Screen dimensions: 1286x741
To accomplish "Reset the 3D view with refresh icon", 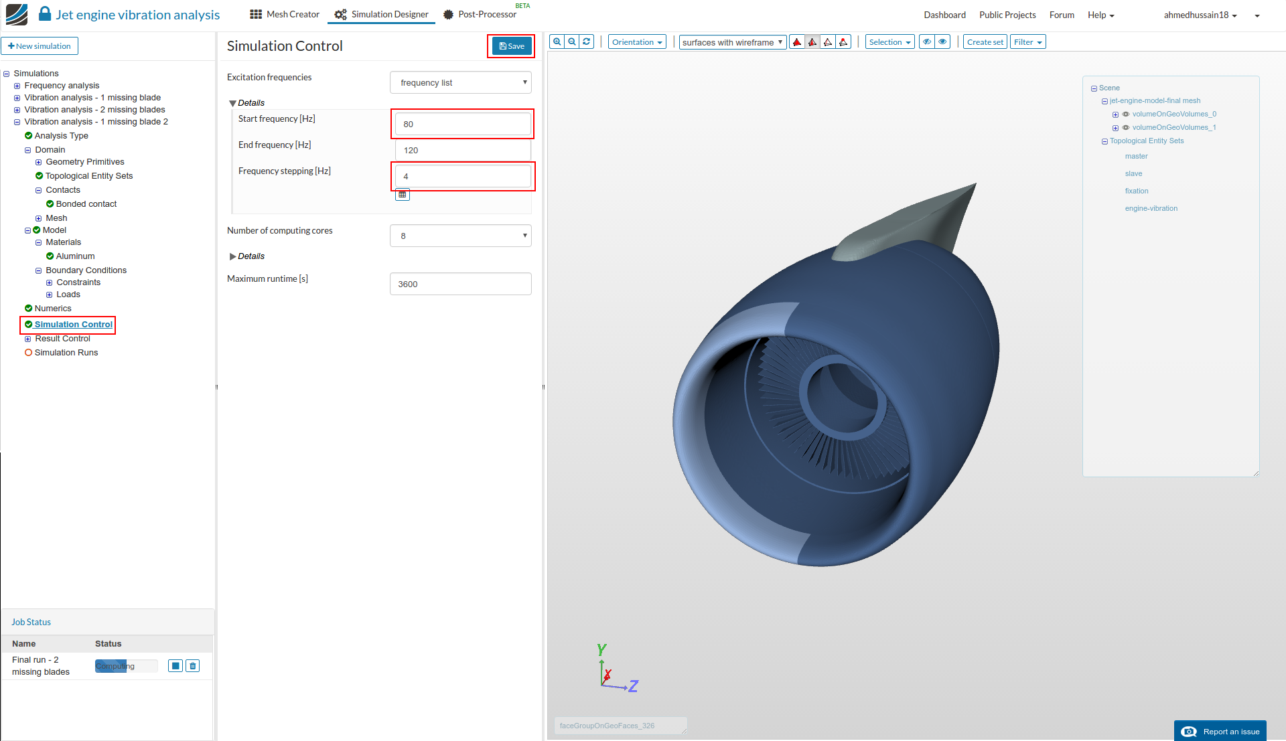I will (x=587, y=42).
